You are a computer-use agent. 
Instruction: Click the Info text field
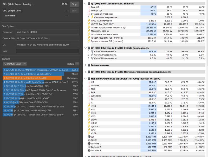coord(47,51)
